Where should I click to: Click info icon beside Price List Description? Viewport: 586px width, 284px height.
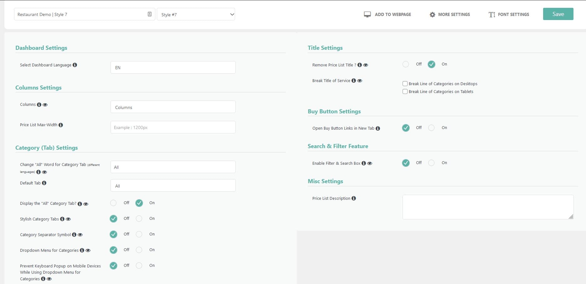click(354, 198)
